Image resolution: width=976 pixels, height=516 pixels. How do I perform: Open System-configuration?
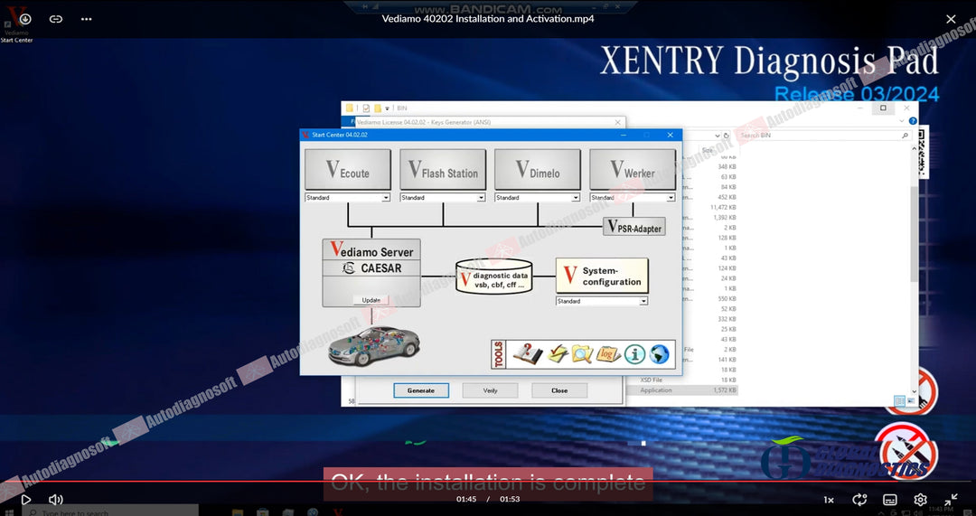click(x=602, y=276)
